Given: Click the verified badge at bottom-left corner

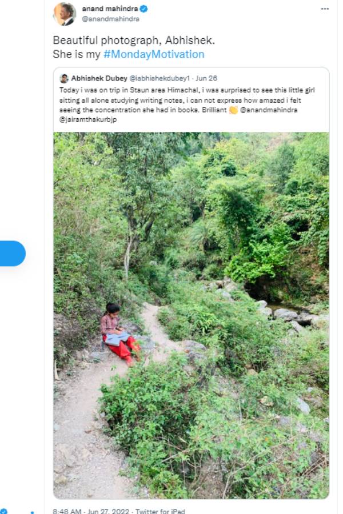Looking at the screenshot, I should (x=4, y=511).
